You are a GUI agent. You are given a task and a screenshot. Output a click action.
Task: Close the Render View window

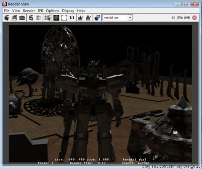[195, 4]
